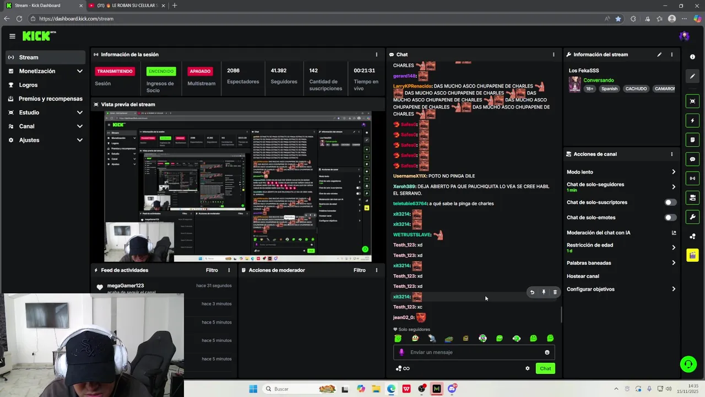Screen dimensions: 705x397
Task: Click the browser address bar URL
Action: 76,19
